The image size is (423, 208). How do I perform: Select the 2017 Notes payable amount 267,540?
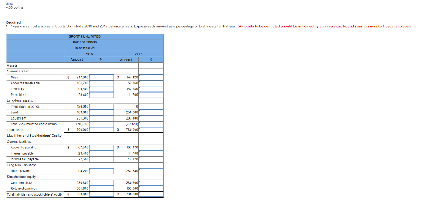tap(132, 171)
